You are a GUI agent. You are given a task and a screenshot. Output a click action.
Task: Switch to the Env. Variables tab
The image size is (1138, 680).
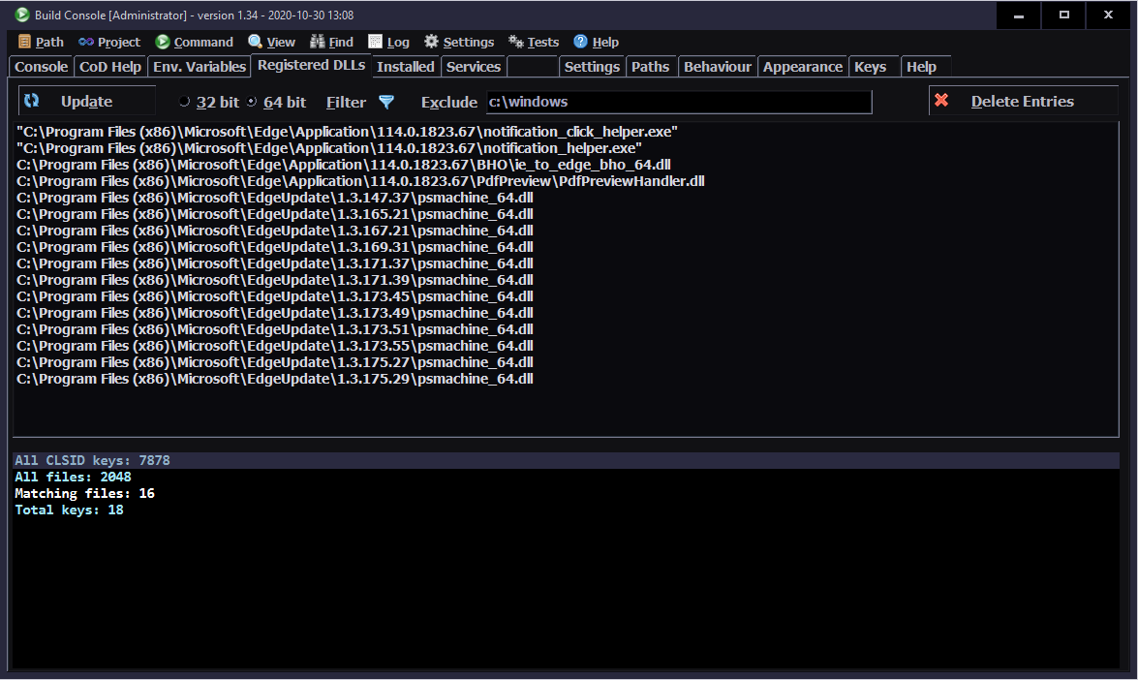point(200,67)
